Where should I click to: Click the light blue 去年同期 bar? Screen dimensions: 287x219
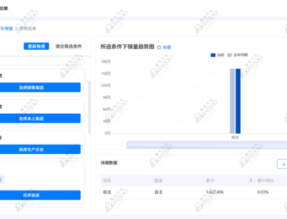pyautogui.click(x=232, y=101)
